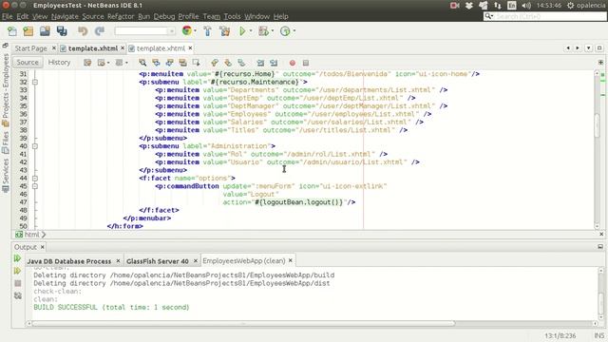Open Output settings icon below stop button
The height and width of the screenshot is (342, 608).
point(18,295)
